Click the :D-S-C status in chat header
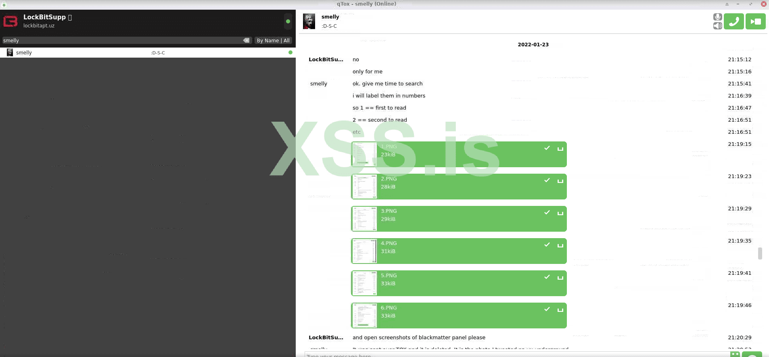This screenshot has width=769, height=357. pos(329,26)
